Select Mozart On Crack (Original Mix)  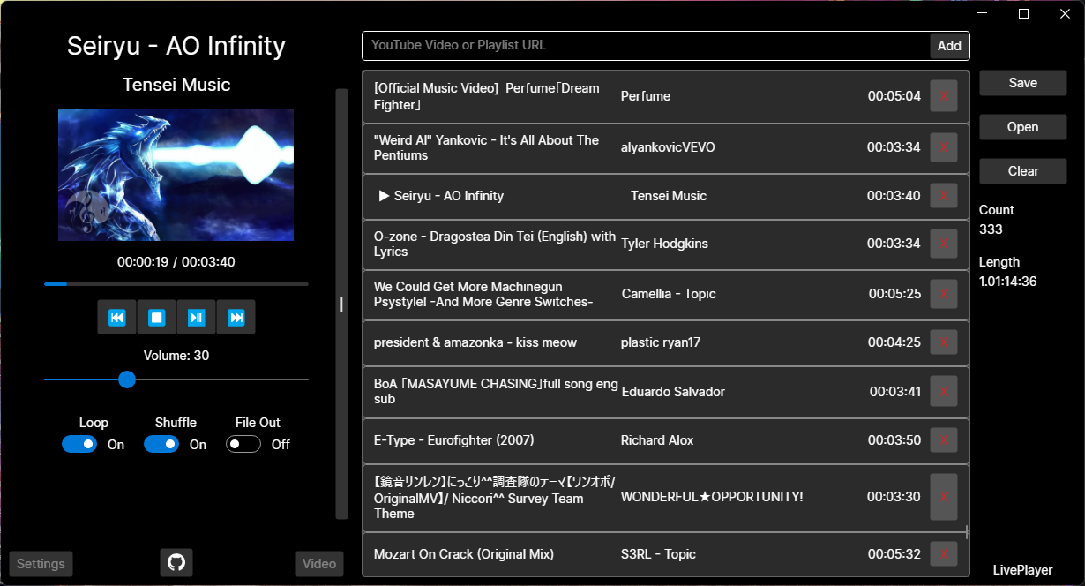(x=464, y=554)
